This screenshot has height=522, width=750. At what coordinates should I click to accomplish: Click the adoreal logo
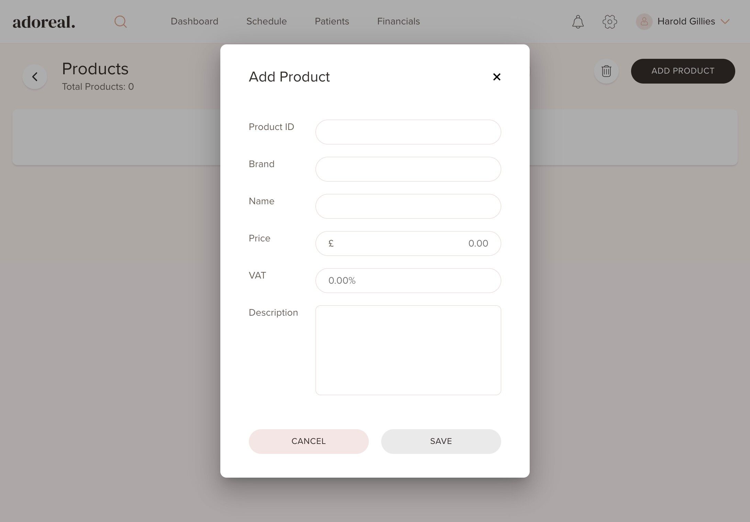(x=44, y=22)
